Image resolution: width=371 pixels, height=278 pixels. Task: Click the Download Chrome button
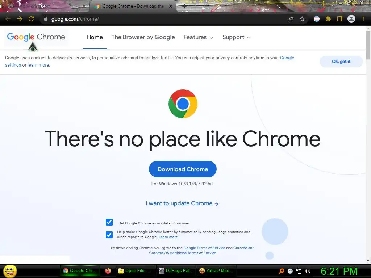coord(183,169)
